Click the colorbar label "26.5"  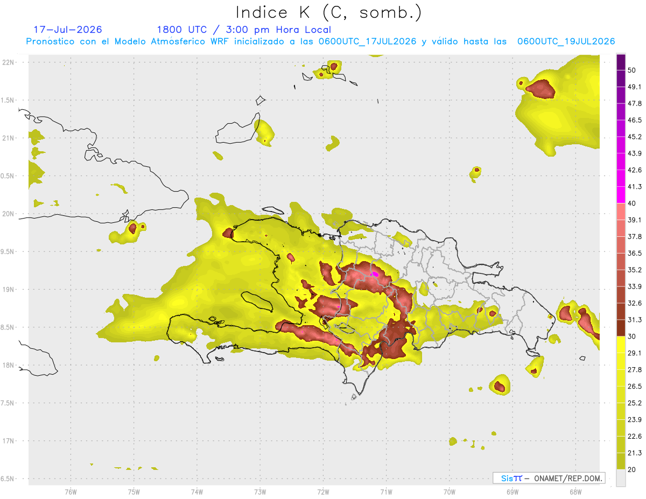[635, 386]
